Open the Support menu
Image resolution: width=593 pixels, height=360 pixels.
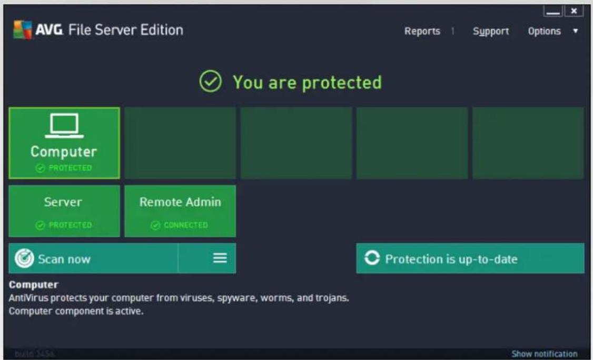490,31
